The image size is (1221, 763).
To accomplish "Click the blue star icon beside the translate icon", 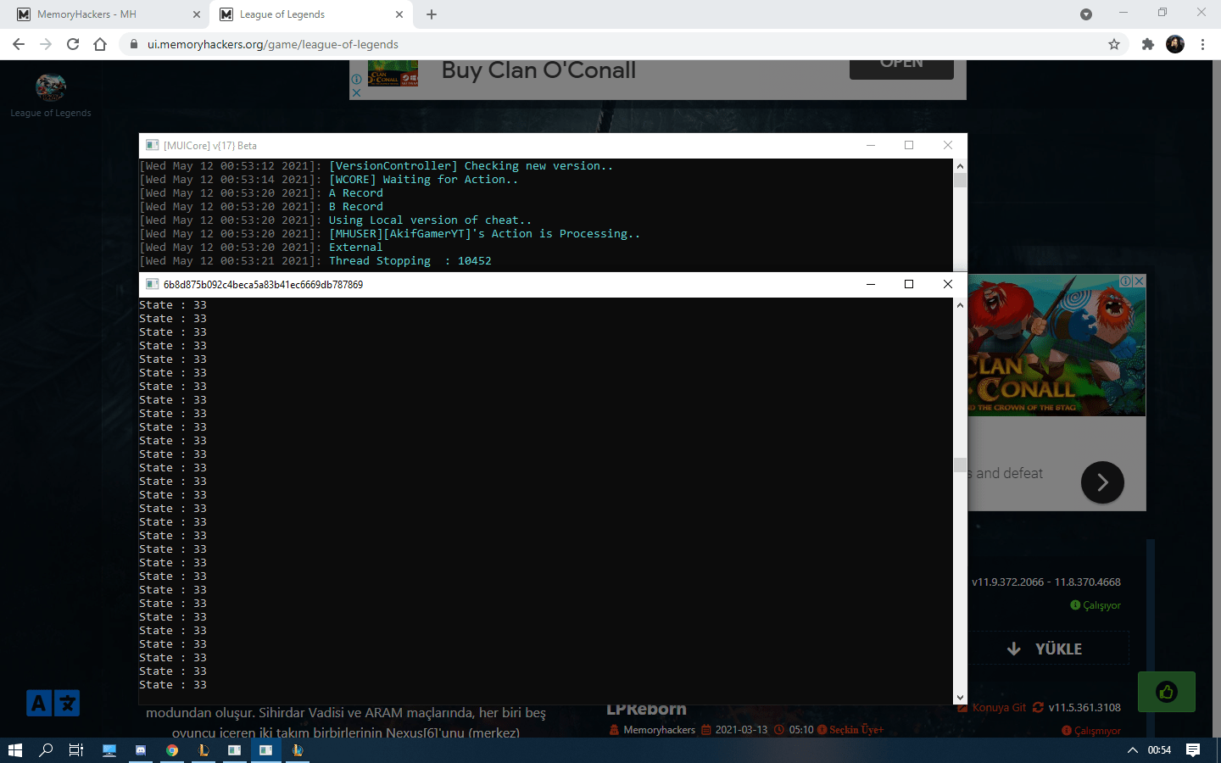I will click(x=67, y=703).
